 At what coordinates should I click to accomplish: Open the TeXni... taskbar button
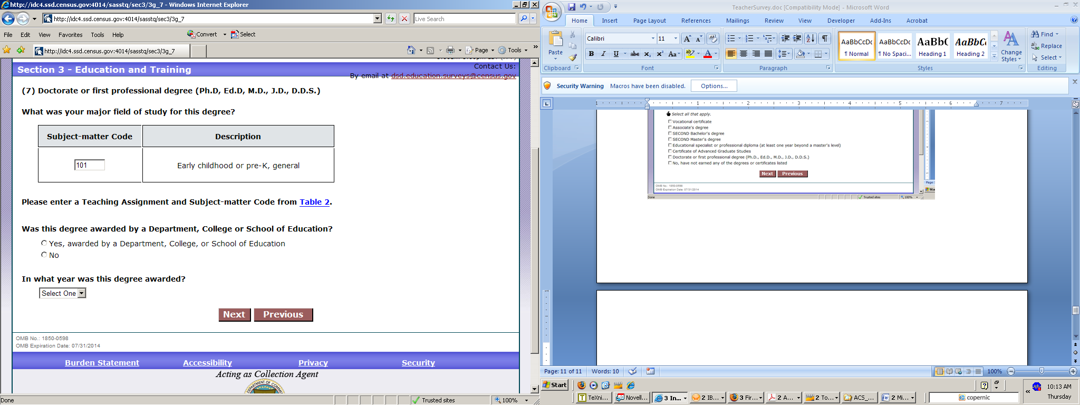pyautogui.click(x=594, y=398)
